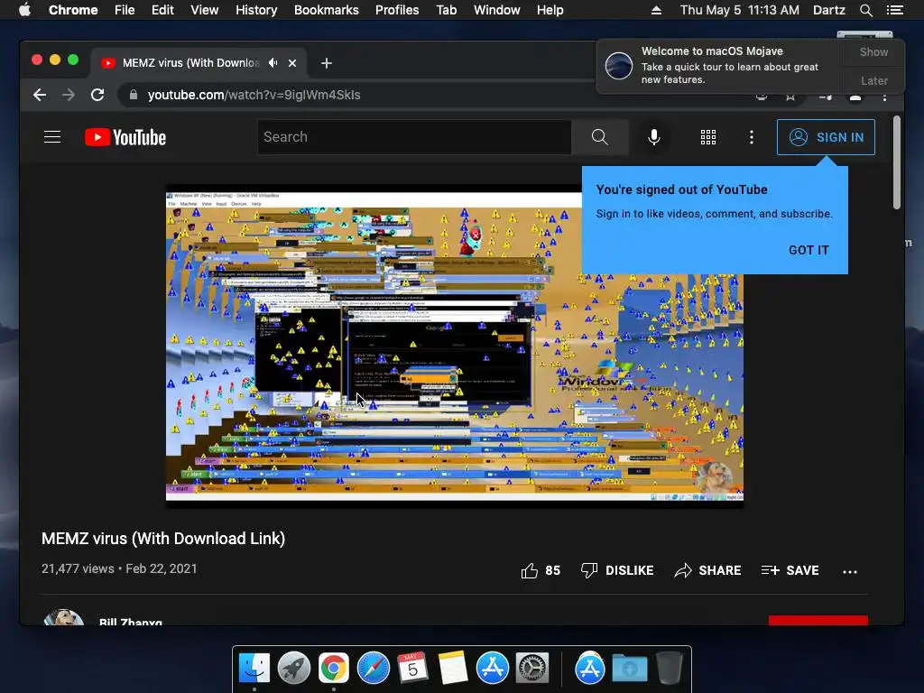This screenshot has width=924, height=693.
Task: Open the Bill Zhanxg channel name
Action: pos(130,621)
